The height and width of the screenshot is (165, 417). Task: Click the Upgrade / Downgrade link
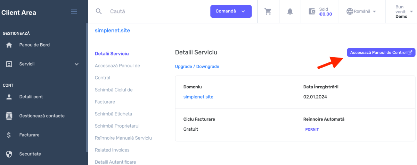tap(197, 67)
